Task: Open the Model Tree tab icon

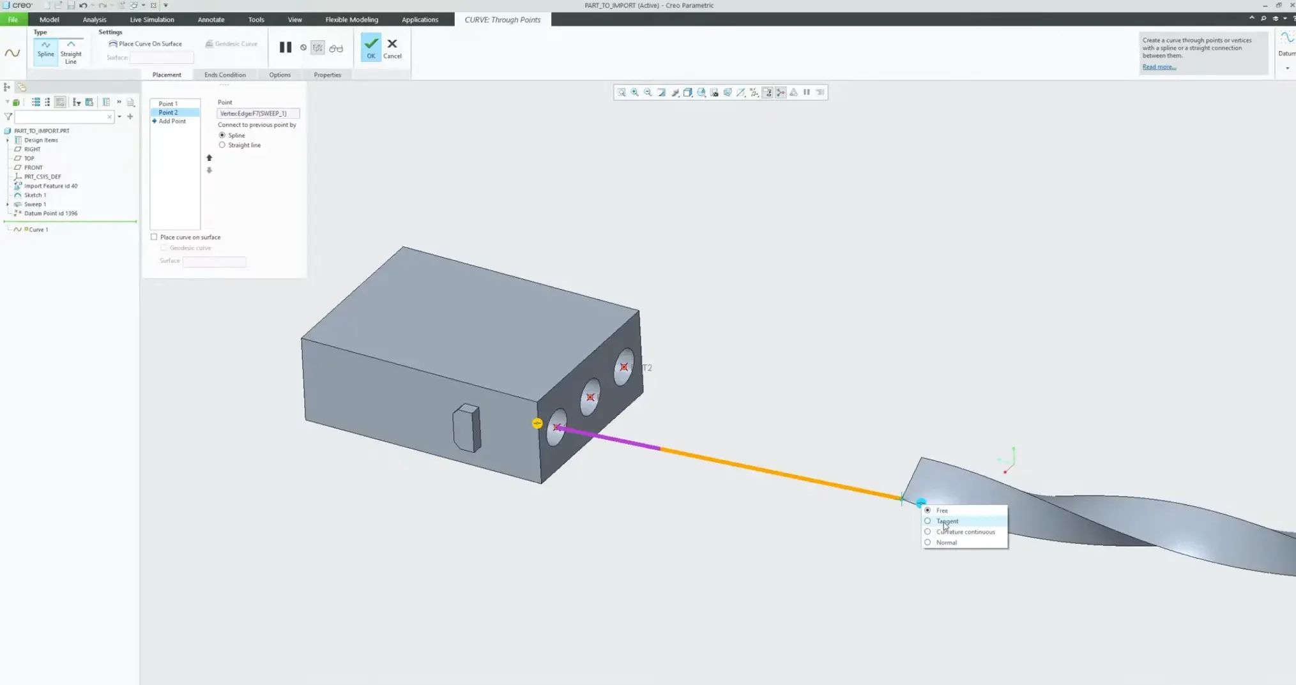Action: point(7,87)
